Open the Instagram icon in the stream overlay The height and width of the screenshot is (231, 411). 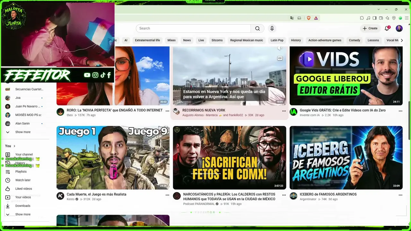tap(95, 75)
